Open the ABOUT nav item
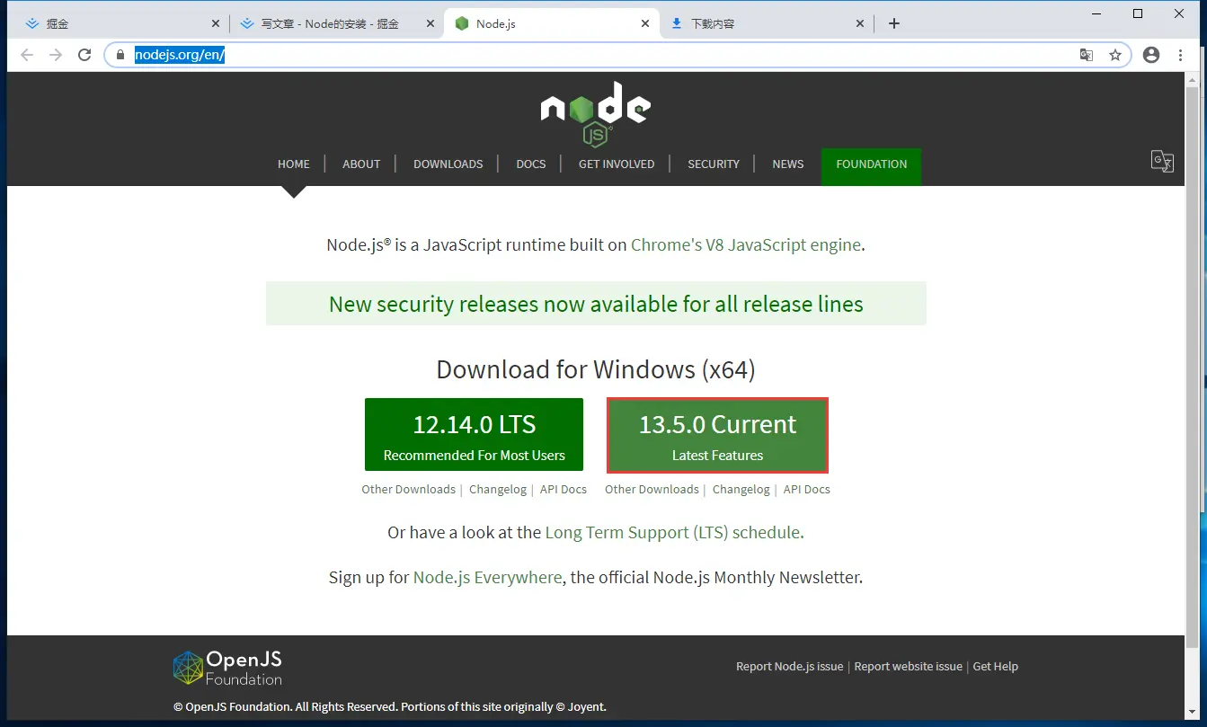 (361, 164)
